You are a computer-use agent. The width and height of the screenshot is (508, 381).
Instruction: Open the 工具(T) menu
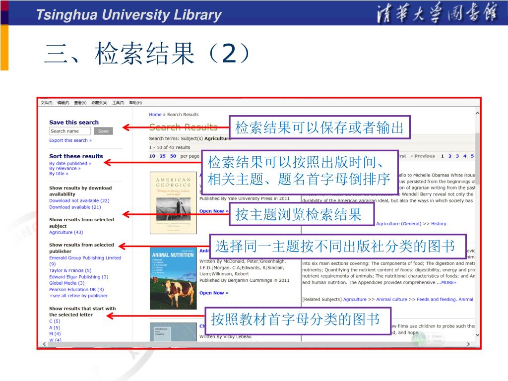[x=118, y=103]
